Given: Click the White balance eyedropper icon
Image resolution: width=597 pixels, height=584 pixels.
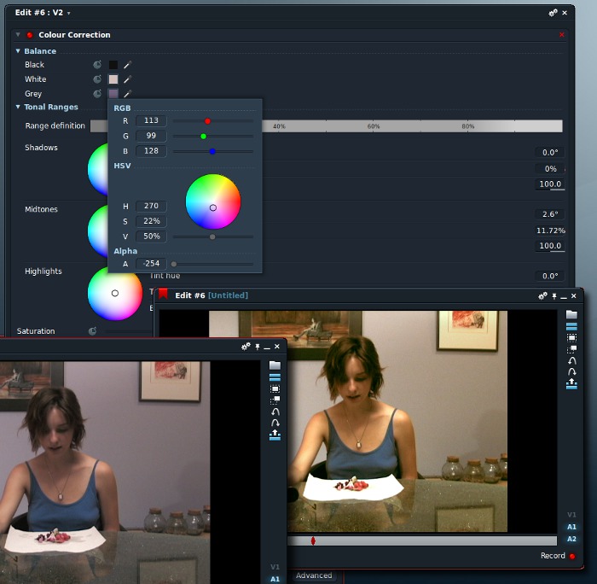Looking at the screenshot, I should 128,79.
